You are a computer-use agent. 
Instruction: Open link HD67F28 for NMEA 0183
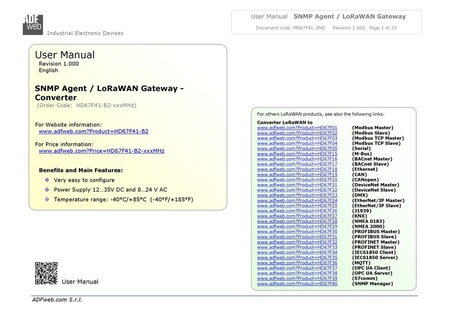tap(297, 221)
